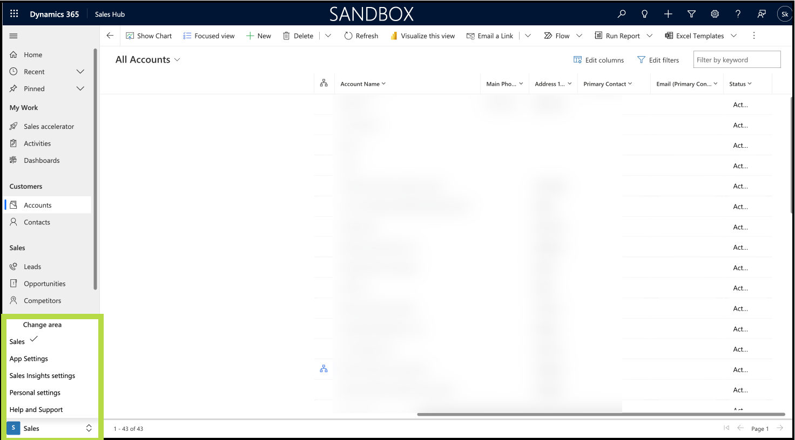Go to the previous page arrow
The image size is (795, 440).
point(740,428)
